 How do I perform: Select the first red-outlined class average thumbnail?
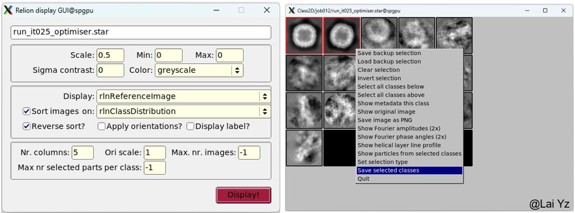(x=304, y=35)
